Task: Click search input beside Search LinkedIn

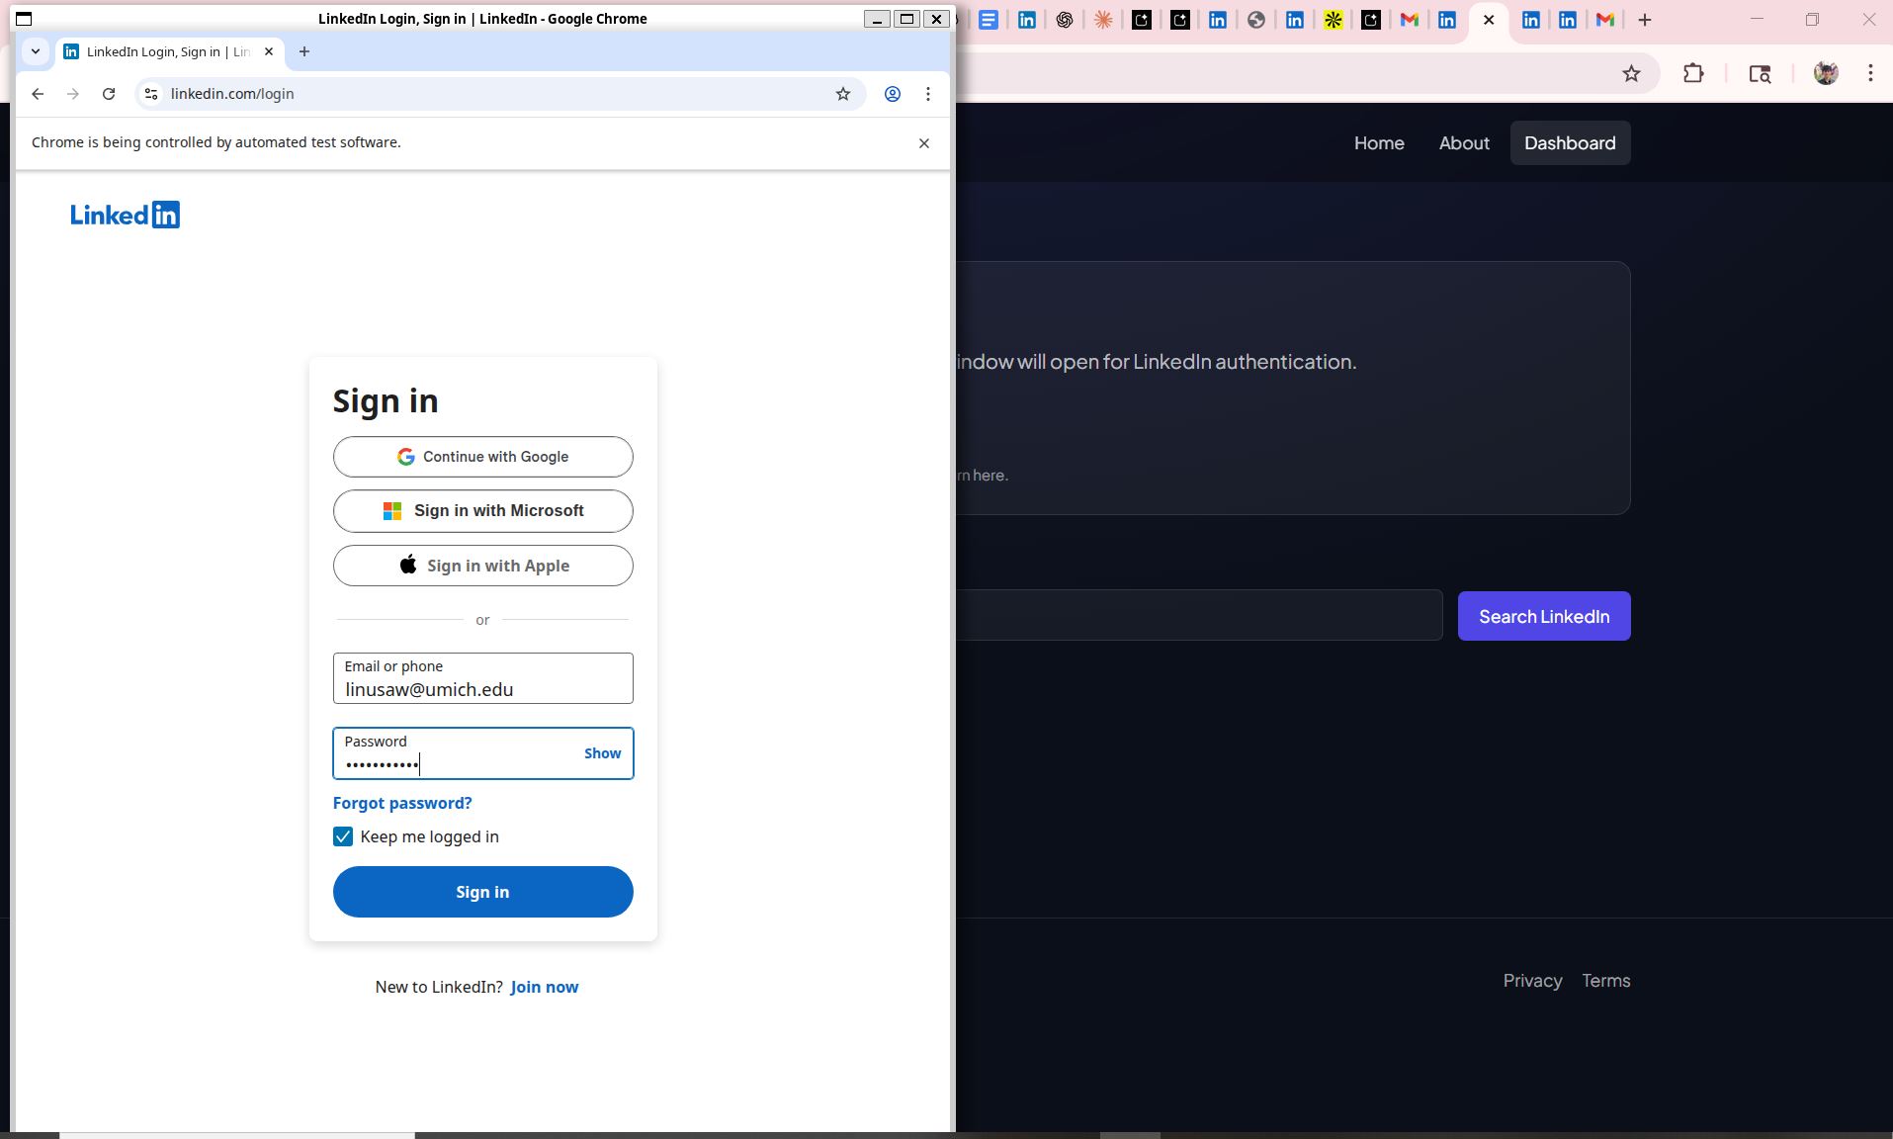Action: [1198, 616]
